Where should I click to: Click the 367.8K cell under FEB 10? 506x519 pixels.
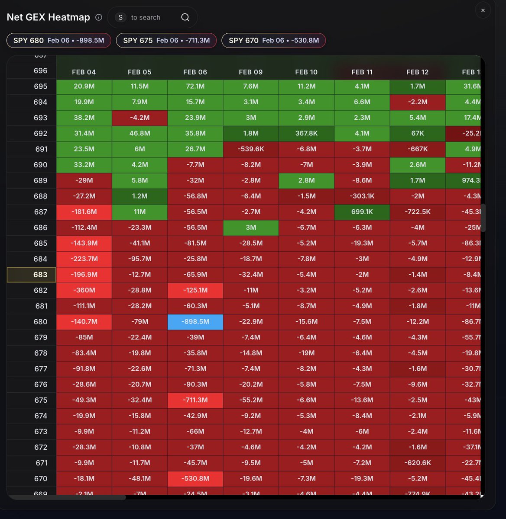click(x=306, y=134)
